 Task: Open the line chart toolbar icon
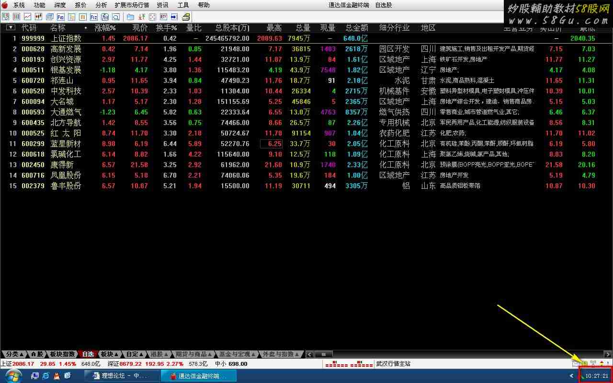click(x=27, y=17)
